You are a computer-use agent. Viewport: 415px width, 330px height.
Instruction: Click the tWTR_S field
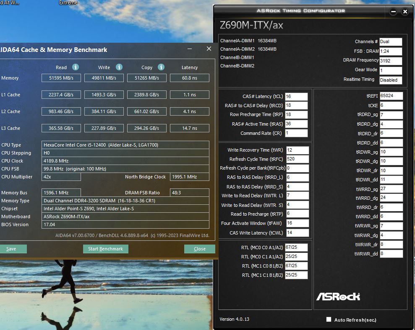[298, 205]
